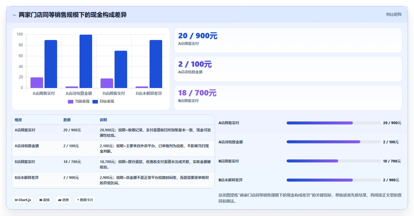The height and width of the screenshot is (216, 414).
Task: Click the table description starting 2,100元
Action: 154,148
